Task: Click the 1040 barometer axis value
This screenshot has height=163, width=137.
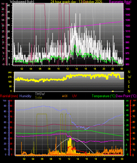Action: [x=128, y=15]
